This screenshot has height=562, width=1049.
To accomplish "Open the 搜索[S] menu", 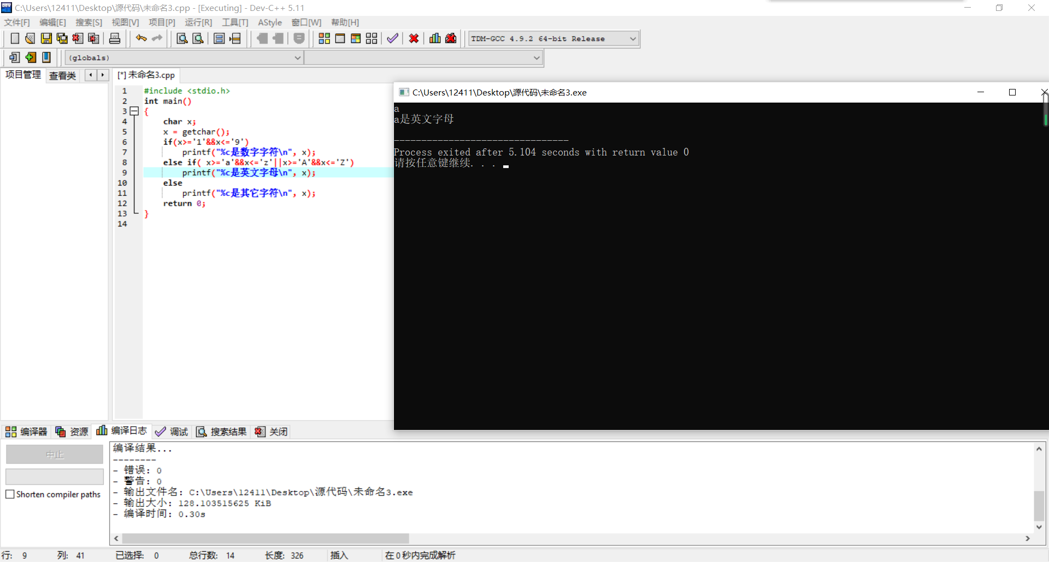I will click(x=89, y=22).
